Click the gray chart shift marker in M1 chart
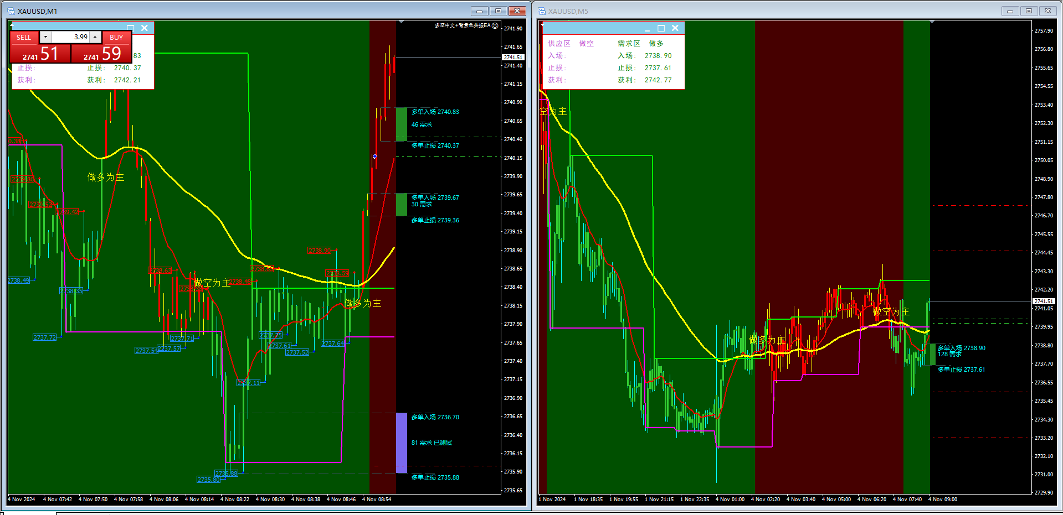Screen dimensions: 1063x515 click(x=401, y=22)
